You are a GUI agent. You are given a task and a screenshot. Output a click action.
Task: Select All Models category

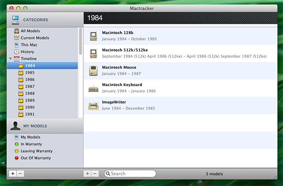42,31
